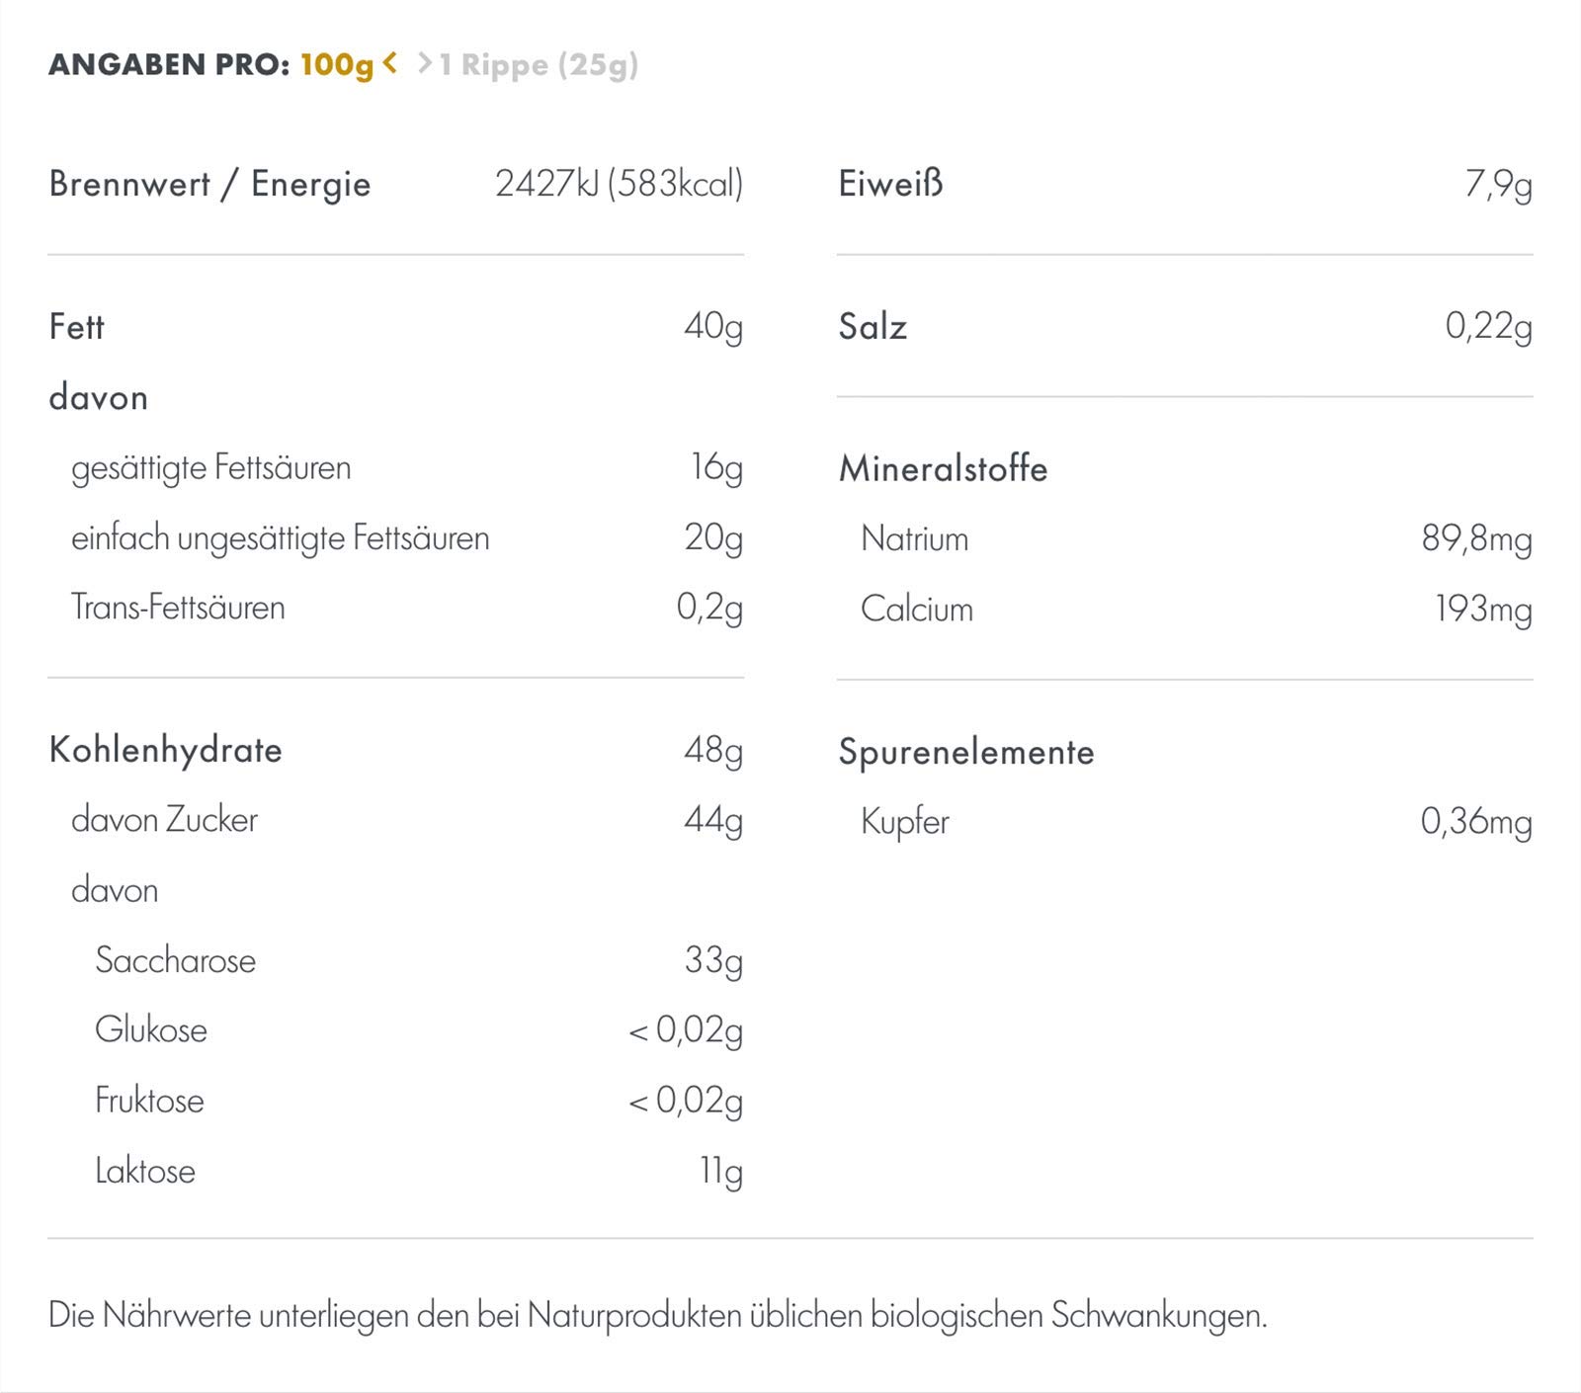Click the ANGABEN PRO heading
Viewport: 1581px width, 1393px height.
168,65
